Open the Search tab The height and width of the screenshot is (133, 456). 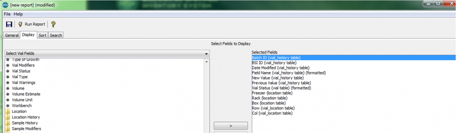click(x=56, y=35)
